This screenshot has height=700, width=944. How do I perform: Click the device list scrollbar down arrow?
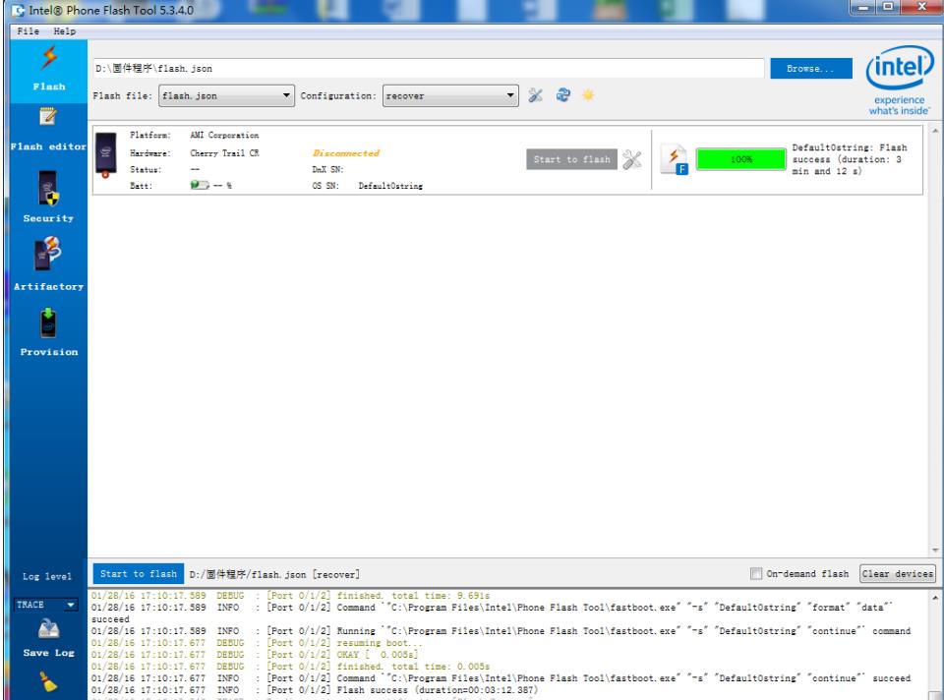(x=935, y=550)
